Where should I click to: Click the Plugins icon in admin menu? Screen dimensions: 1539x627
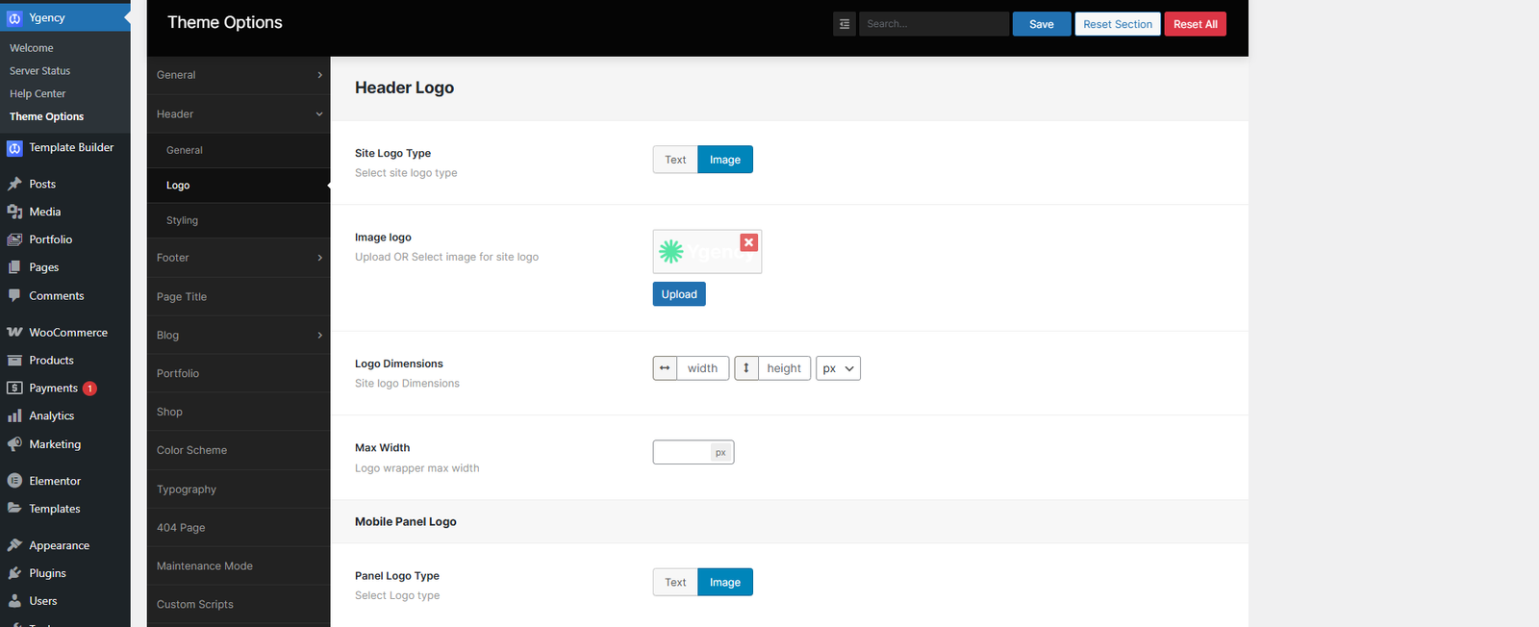[14, 573]
